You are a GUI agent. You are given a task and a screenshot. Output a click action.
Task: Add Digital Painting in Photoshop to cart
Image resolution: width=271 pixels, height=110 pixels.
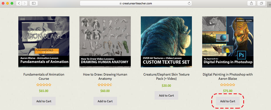tap(228, 101)
